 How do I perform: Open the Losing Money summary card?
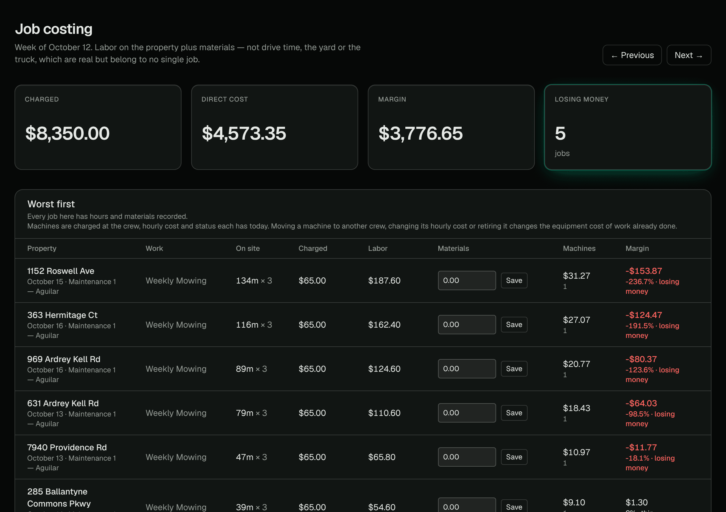point(628,127)
